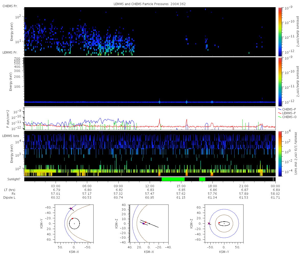Click the 21:00 time axis label
Viewport: 306px width, 255px height.
point(244,186)
